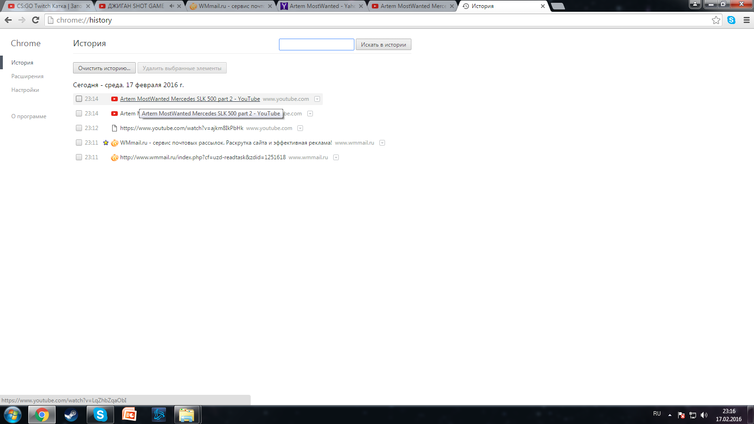The width and height of the screenshot is (754, 424).
Task: Select История in the Chrome sidebar
Action: point(22,63)
